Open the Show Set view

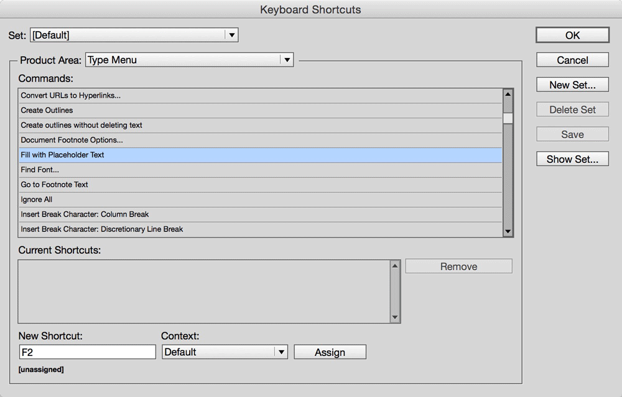coord(572,159)
